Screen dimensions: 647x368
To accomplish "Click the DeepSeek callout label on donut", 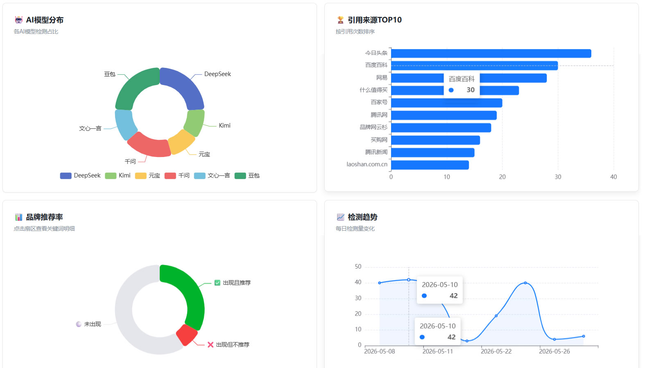I will click(217, 74).
